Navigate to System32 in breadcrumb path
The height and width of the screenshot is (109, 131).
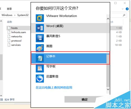point(23,15)
